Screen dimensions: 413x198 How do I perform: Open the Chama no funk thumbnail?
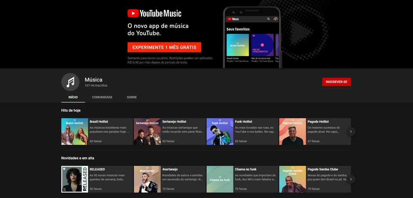coord(220,179)
